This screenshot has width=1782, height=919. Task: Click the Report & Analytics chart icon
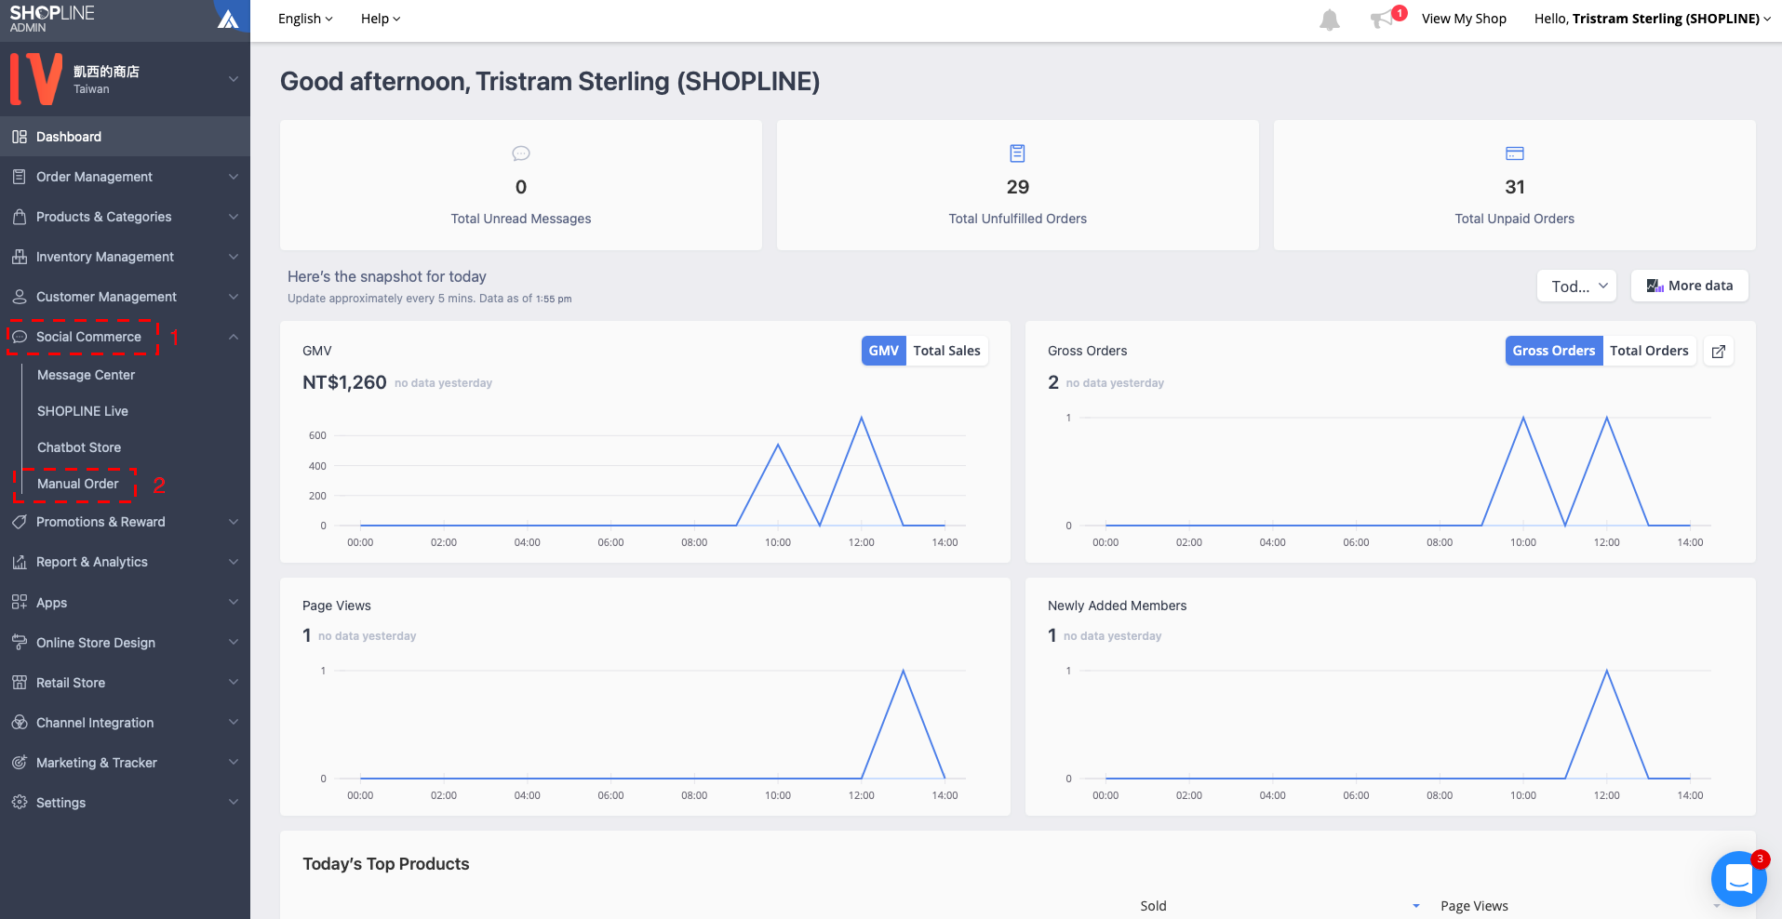[20, 562]
